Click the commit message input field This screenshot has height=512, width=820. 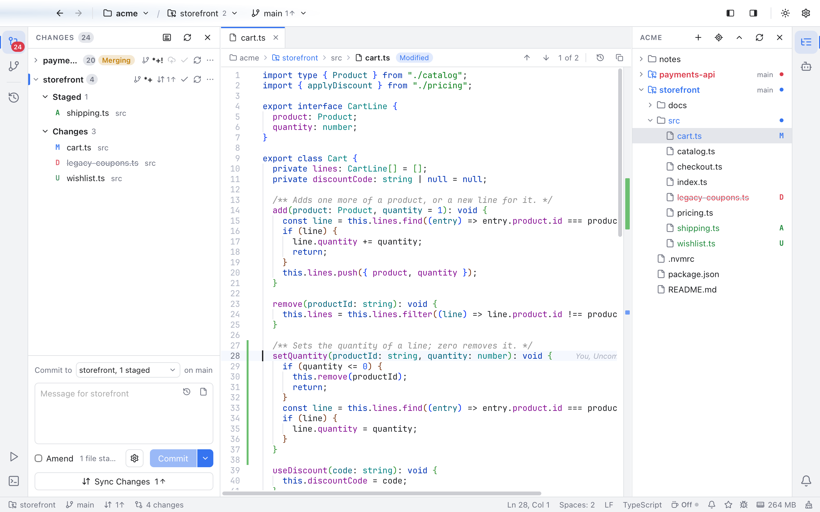[x=124, y=413]
